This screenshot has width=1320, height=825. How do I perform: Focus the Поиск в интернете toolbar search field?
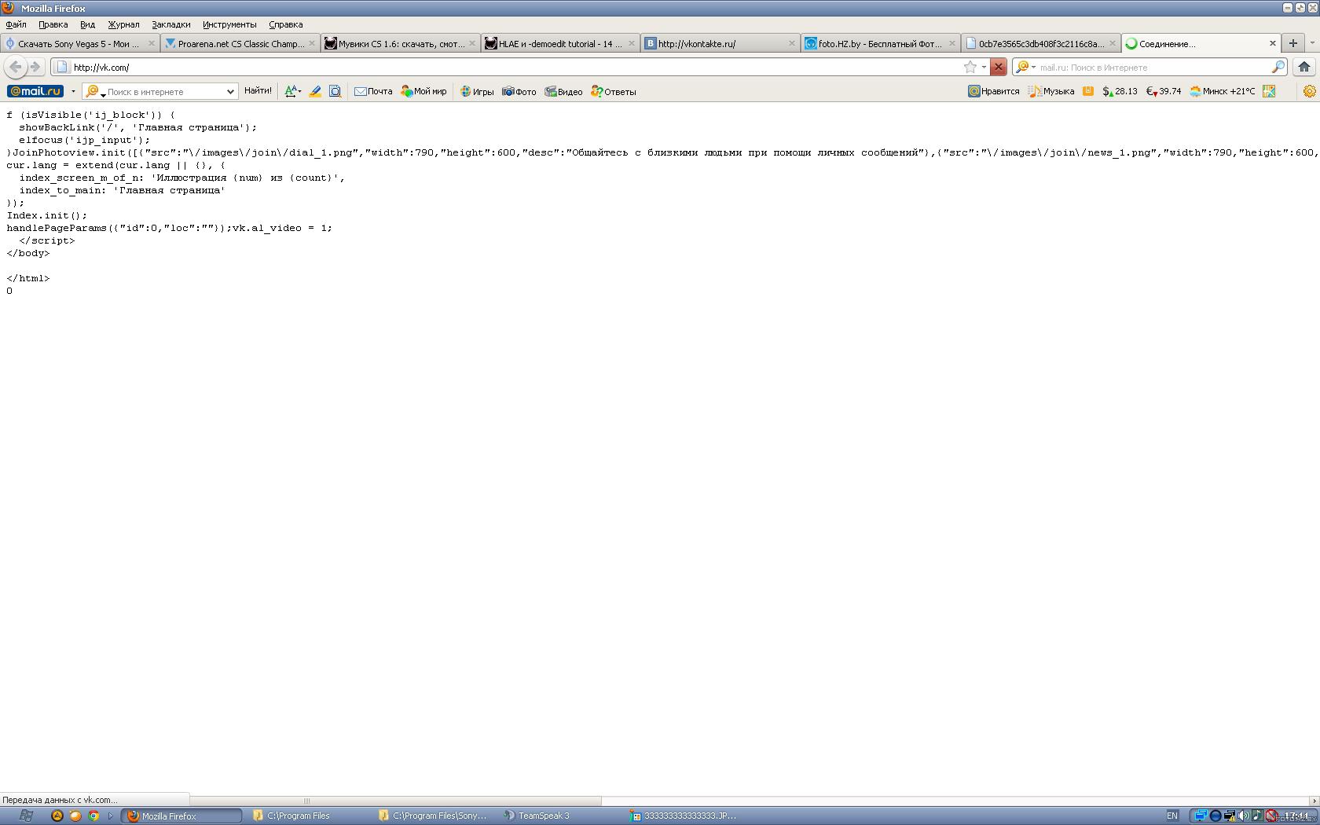[x=163, y=92]
